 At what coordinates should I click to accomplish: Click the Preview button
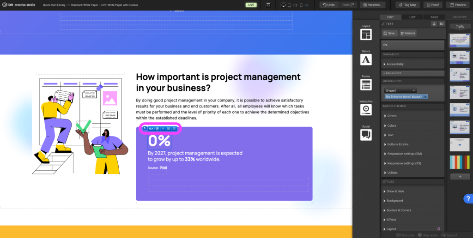tap(458, 5)
